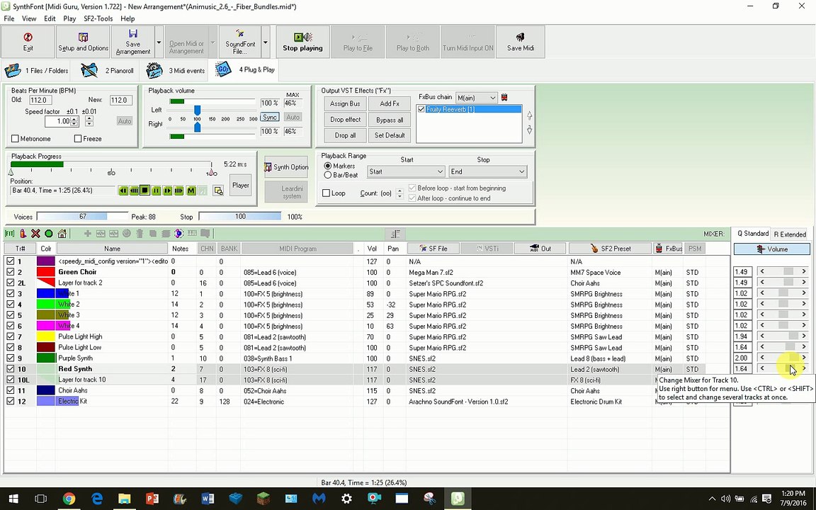
Task: Tick the Loop checkbox
Action: (x=327, y=193)
